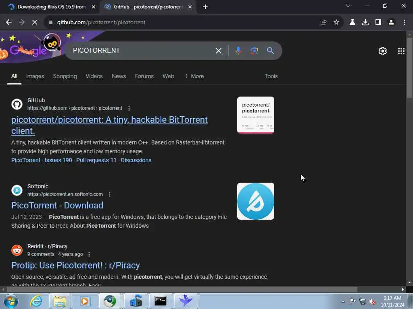Open the tab search chevron
The width and height of the screenshot is (413, 309).
[x=348, y=6]
